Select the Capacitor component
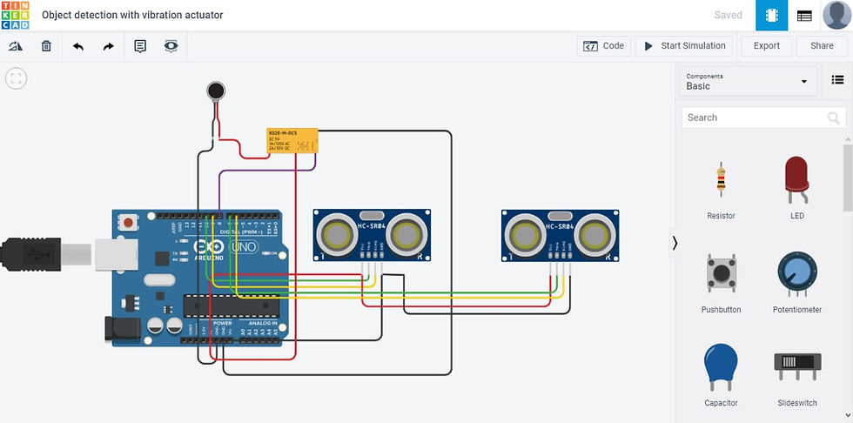Viewport: 853px width, 423px height. (721, 375)
